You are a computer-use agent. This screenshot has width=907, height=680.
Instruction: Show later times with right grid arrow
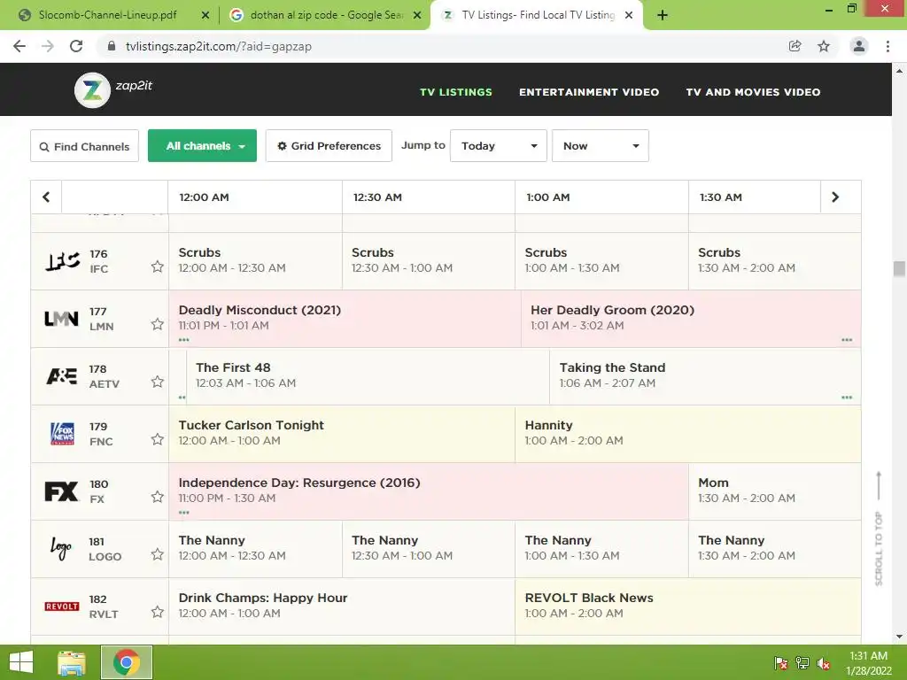click(835, 197)
